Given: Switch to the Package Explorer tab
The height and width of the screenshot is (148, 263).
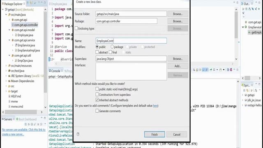Looking at the screenshot, I should pos(13,4).
